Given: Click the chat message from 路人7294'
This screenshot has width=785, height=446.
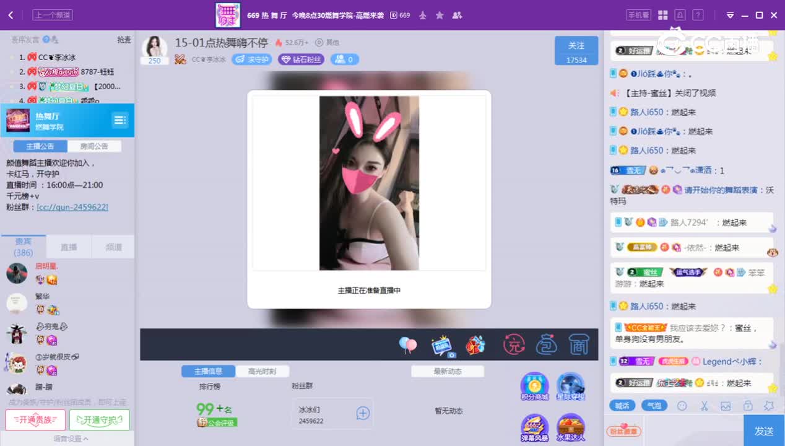Looking at the screenshot, I should tap(692, 222).
